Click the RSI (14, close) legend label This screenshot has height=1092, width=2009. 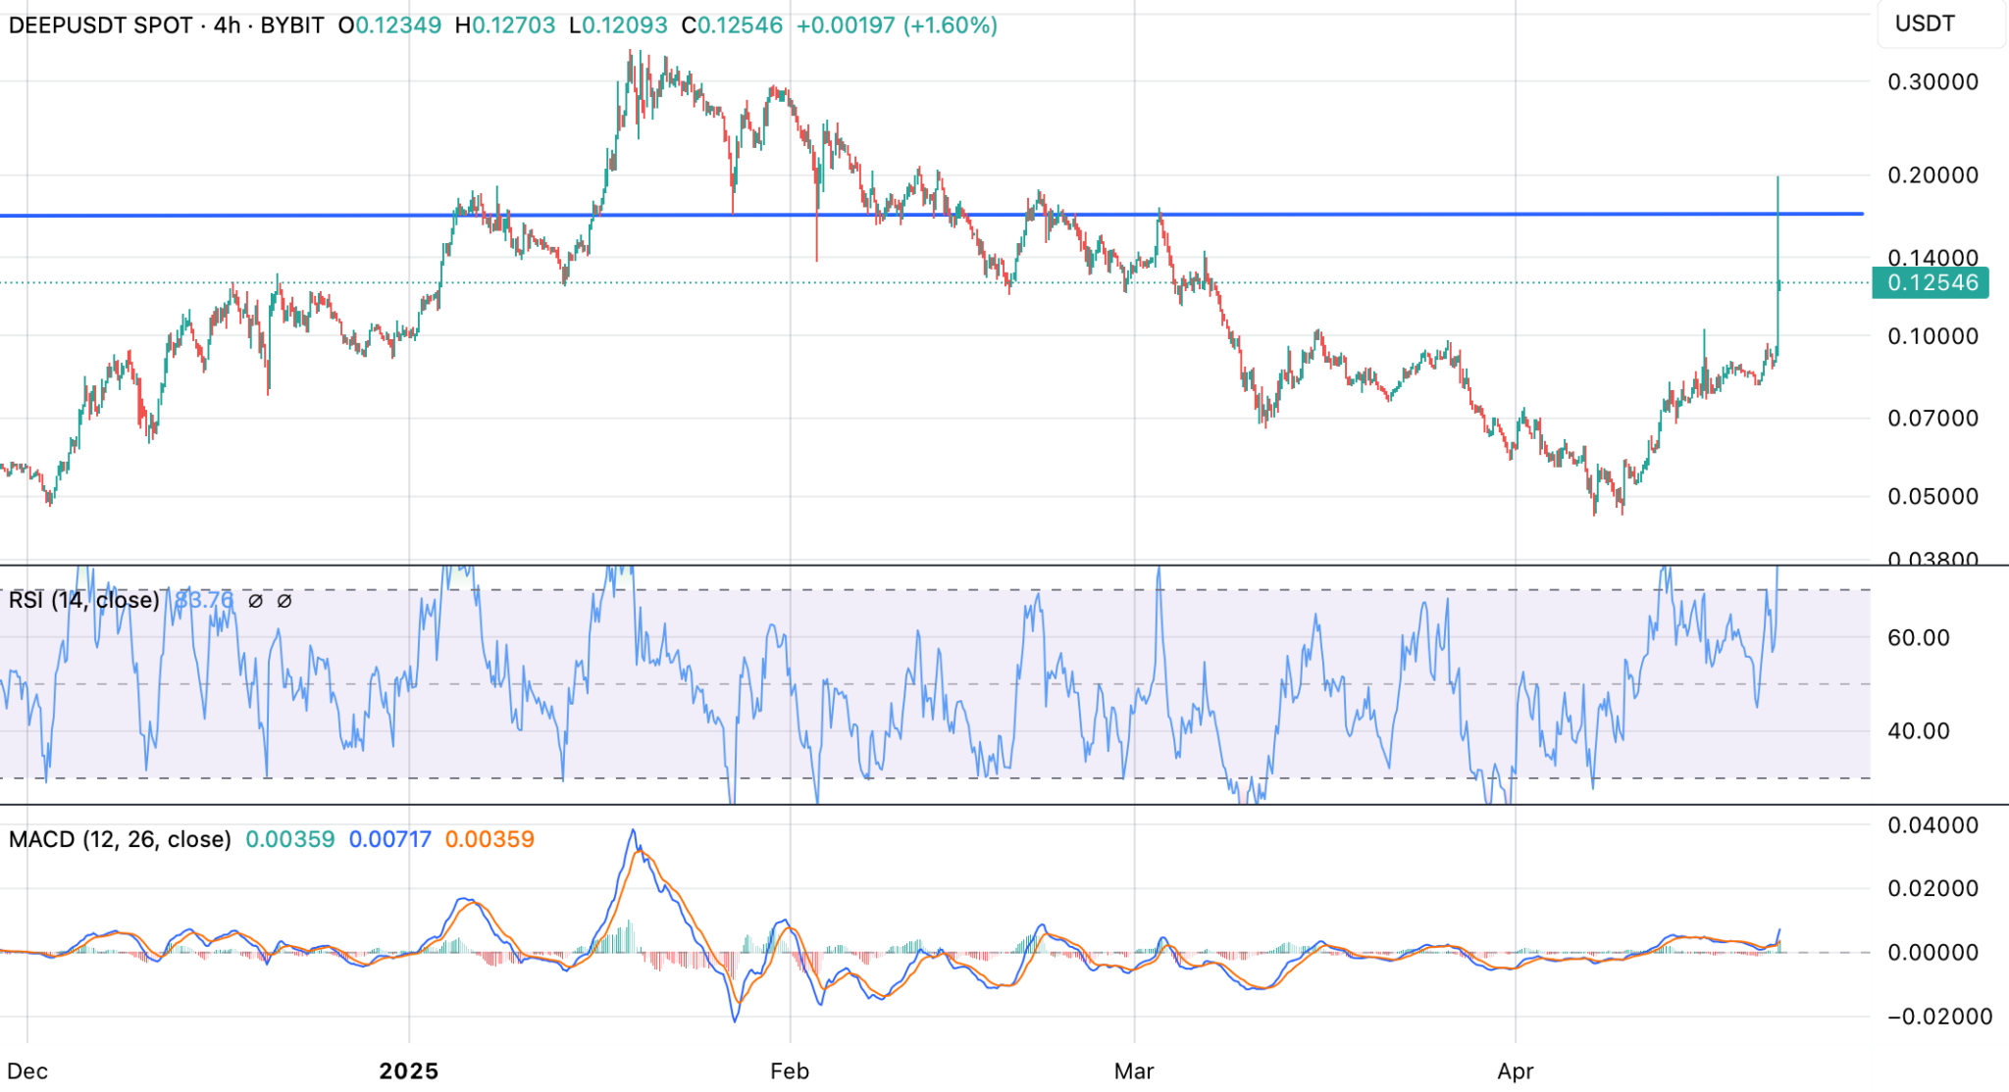coord(83,600)
